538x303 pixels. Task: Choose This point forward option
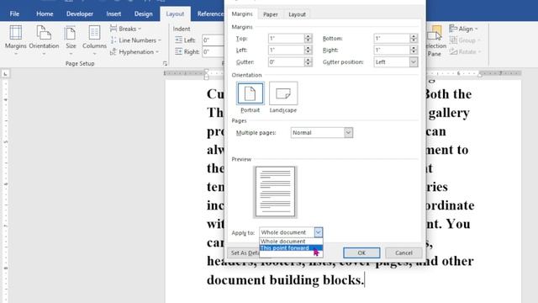pyautogui.click(x=291, y=248)
